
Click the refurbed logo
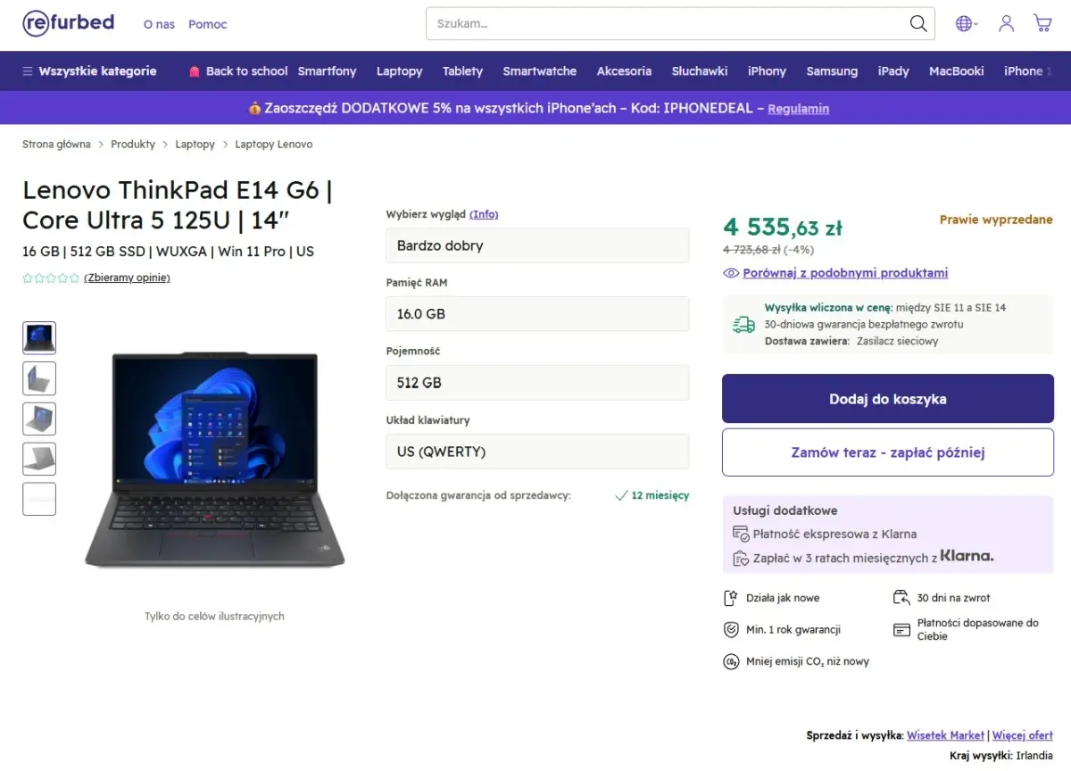tap(69, 23)
